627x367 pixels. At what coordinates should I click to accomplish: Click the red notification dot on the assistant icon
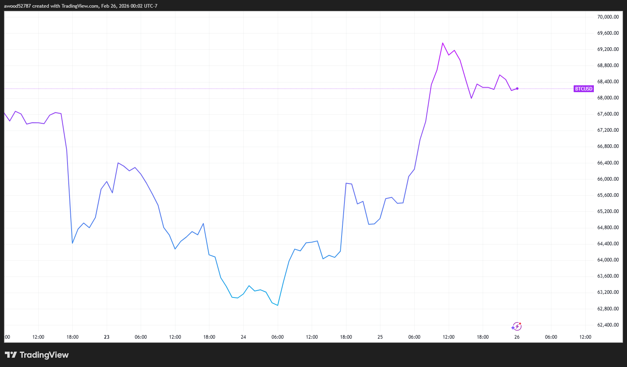point(521,323)
